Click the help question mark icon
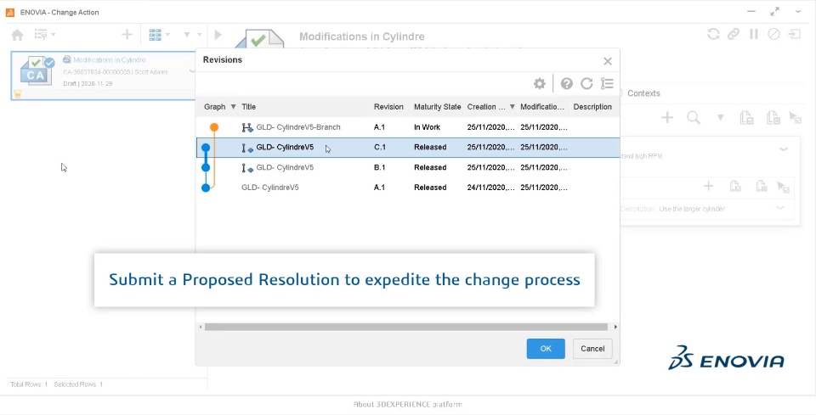 [567, 83]
